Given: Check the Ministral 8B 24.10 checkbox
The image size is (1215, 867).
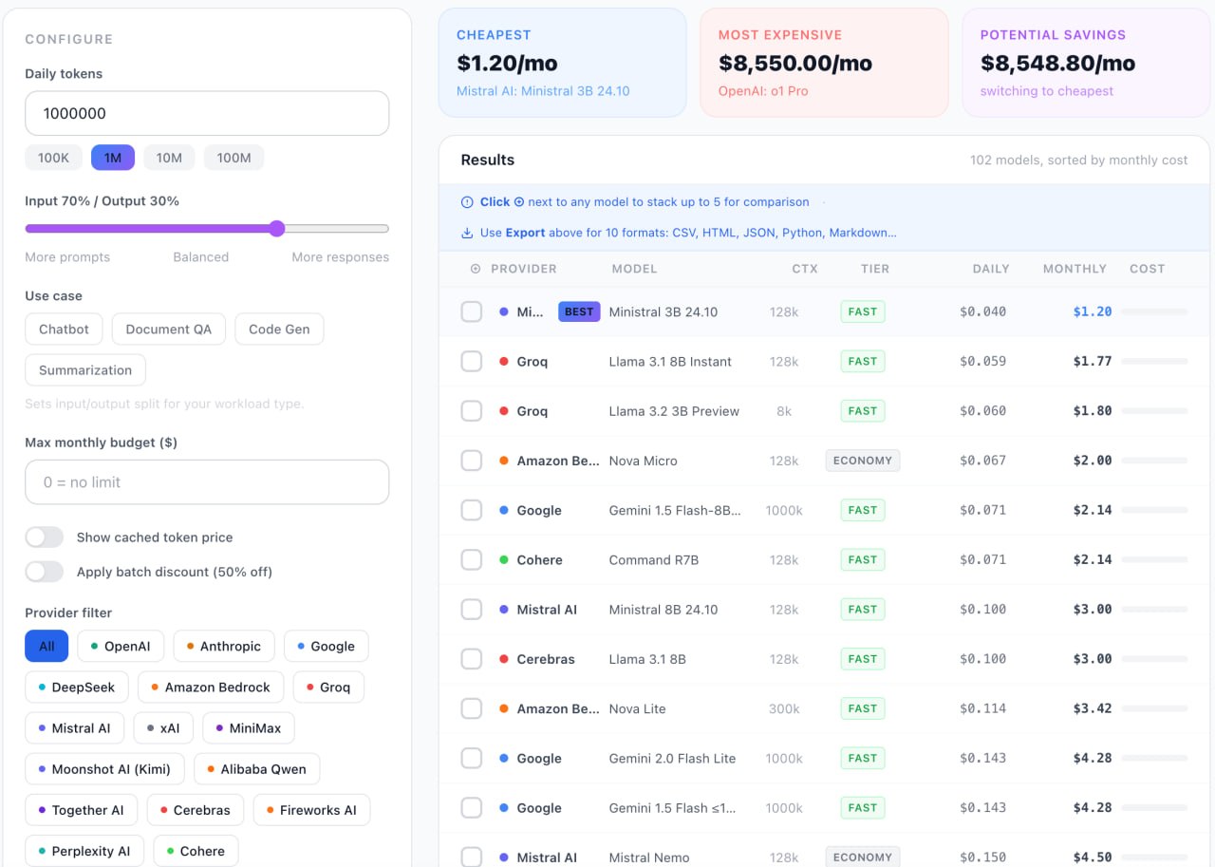Looking at the screenshot, I should pyautogui.click(x=472, y=610).
